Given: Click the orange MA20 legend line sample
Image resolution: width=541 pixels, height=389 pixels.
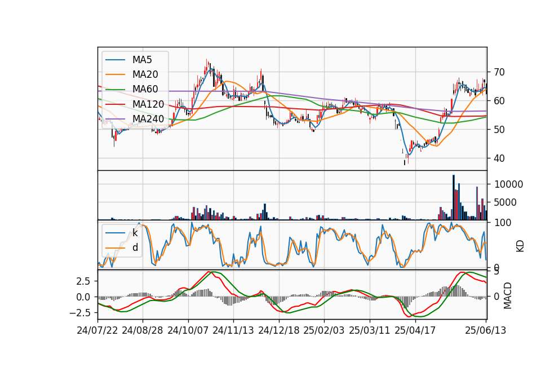Looking at the screenshot, I should click(x=115, y=74).
